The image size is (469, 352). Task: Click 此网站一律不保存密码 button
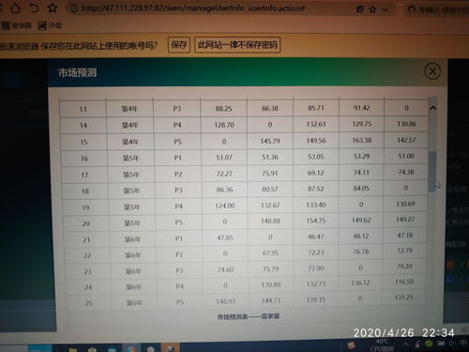pos(237,45)
